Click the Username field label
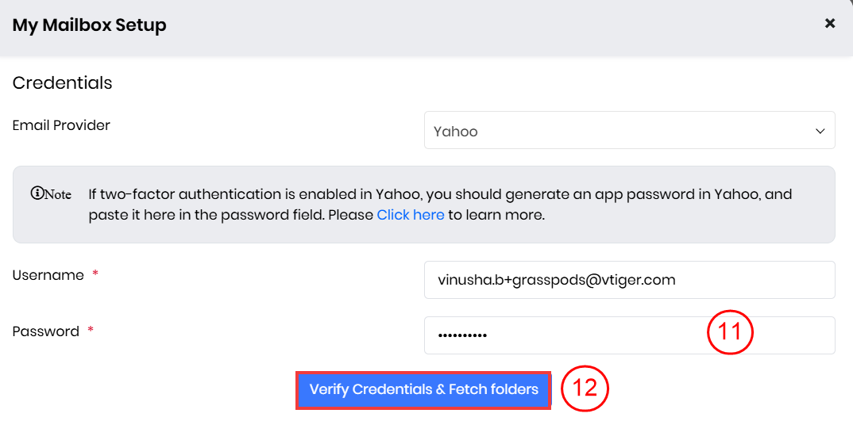853x421 pixels. point(48,275)
